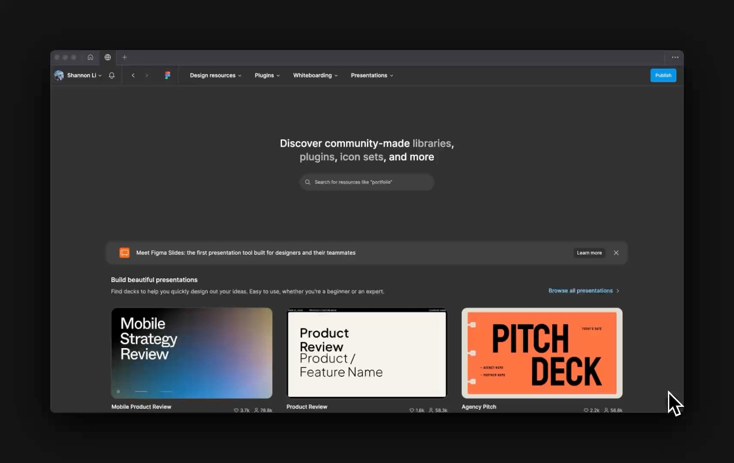734x463 pixels.
Task: Go forward with the right arrow
Action: [x=147, y=75]
